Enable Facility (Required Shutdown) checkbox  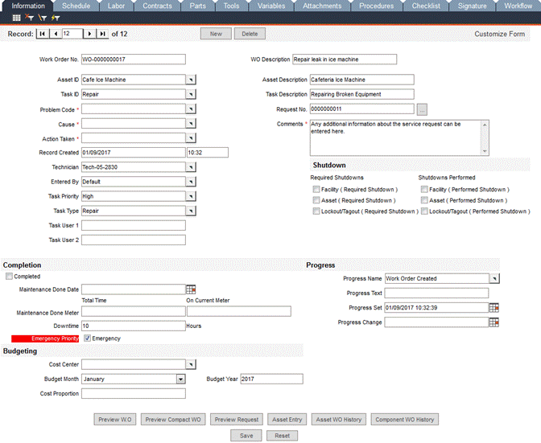pyautogui.click(x=316, y=189)
